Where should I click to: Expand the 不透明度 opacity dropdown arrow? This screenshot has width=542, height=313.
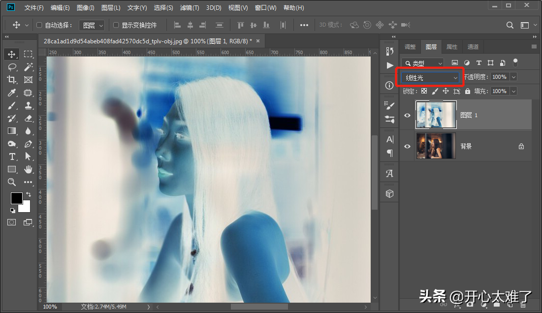point(513,77)
